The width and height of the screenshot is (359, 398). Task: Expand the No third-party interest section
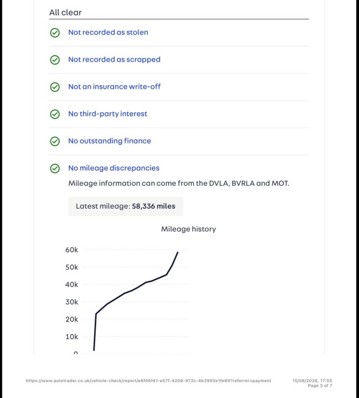tap(108, 114)
